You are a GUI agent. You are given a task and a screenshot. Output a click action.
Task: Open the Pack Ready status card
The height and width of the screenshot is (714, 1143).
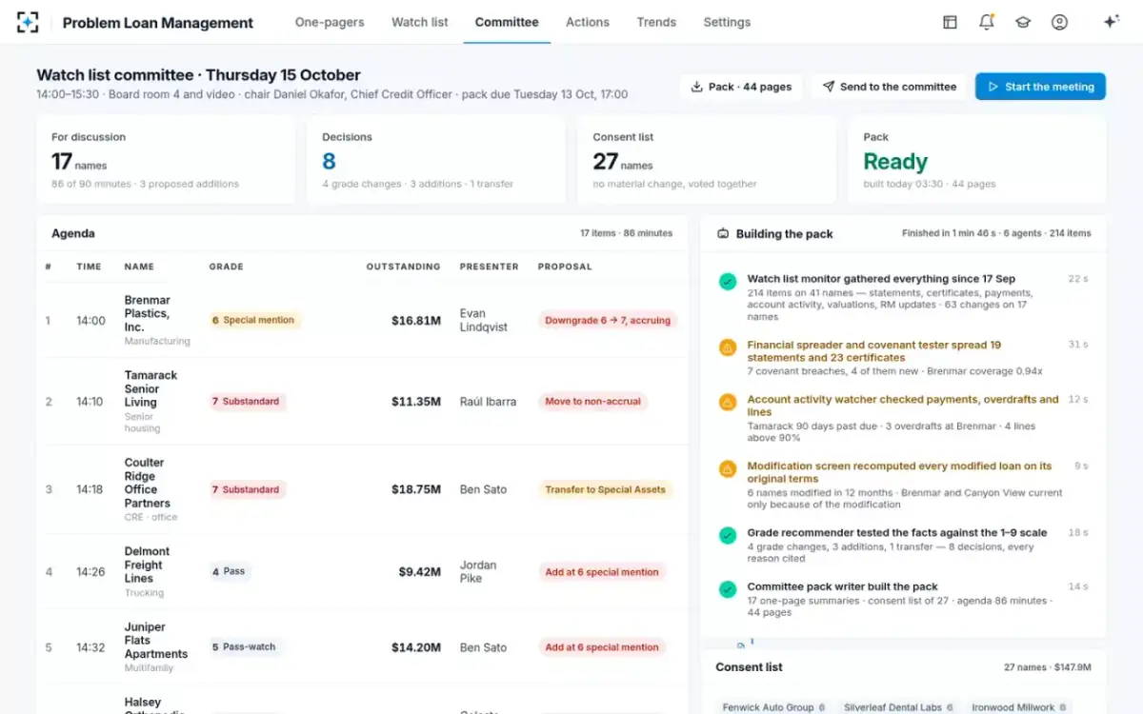(x=977, y=160)
